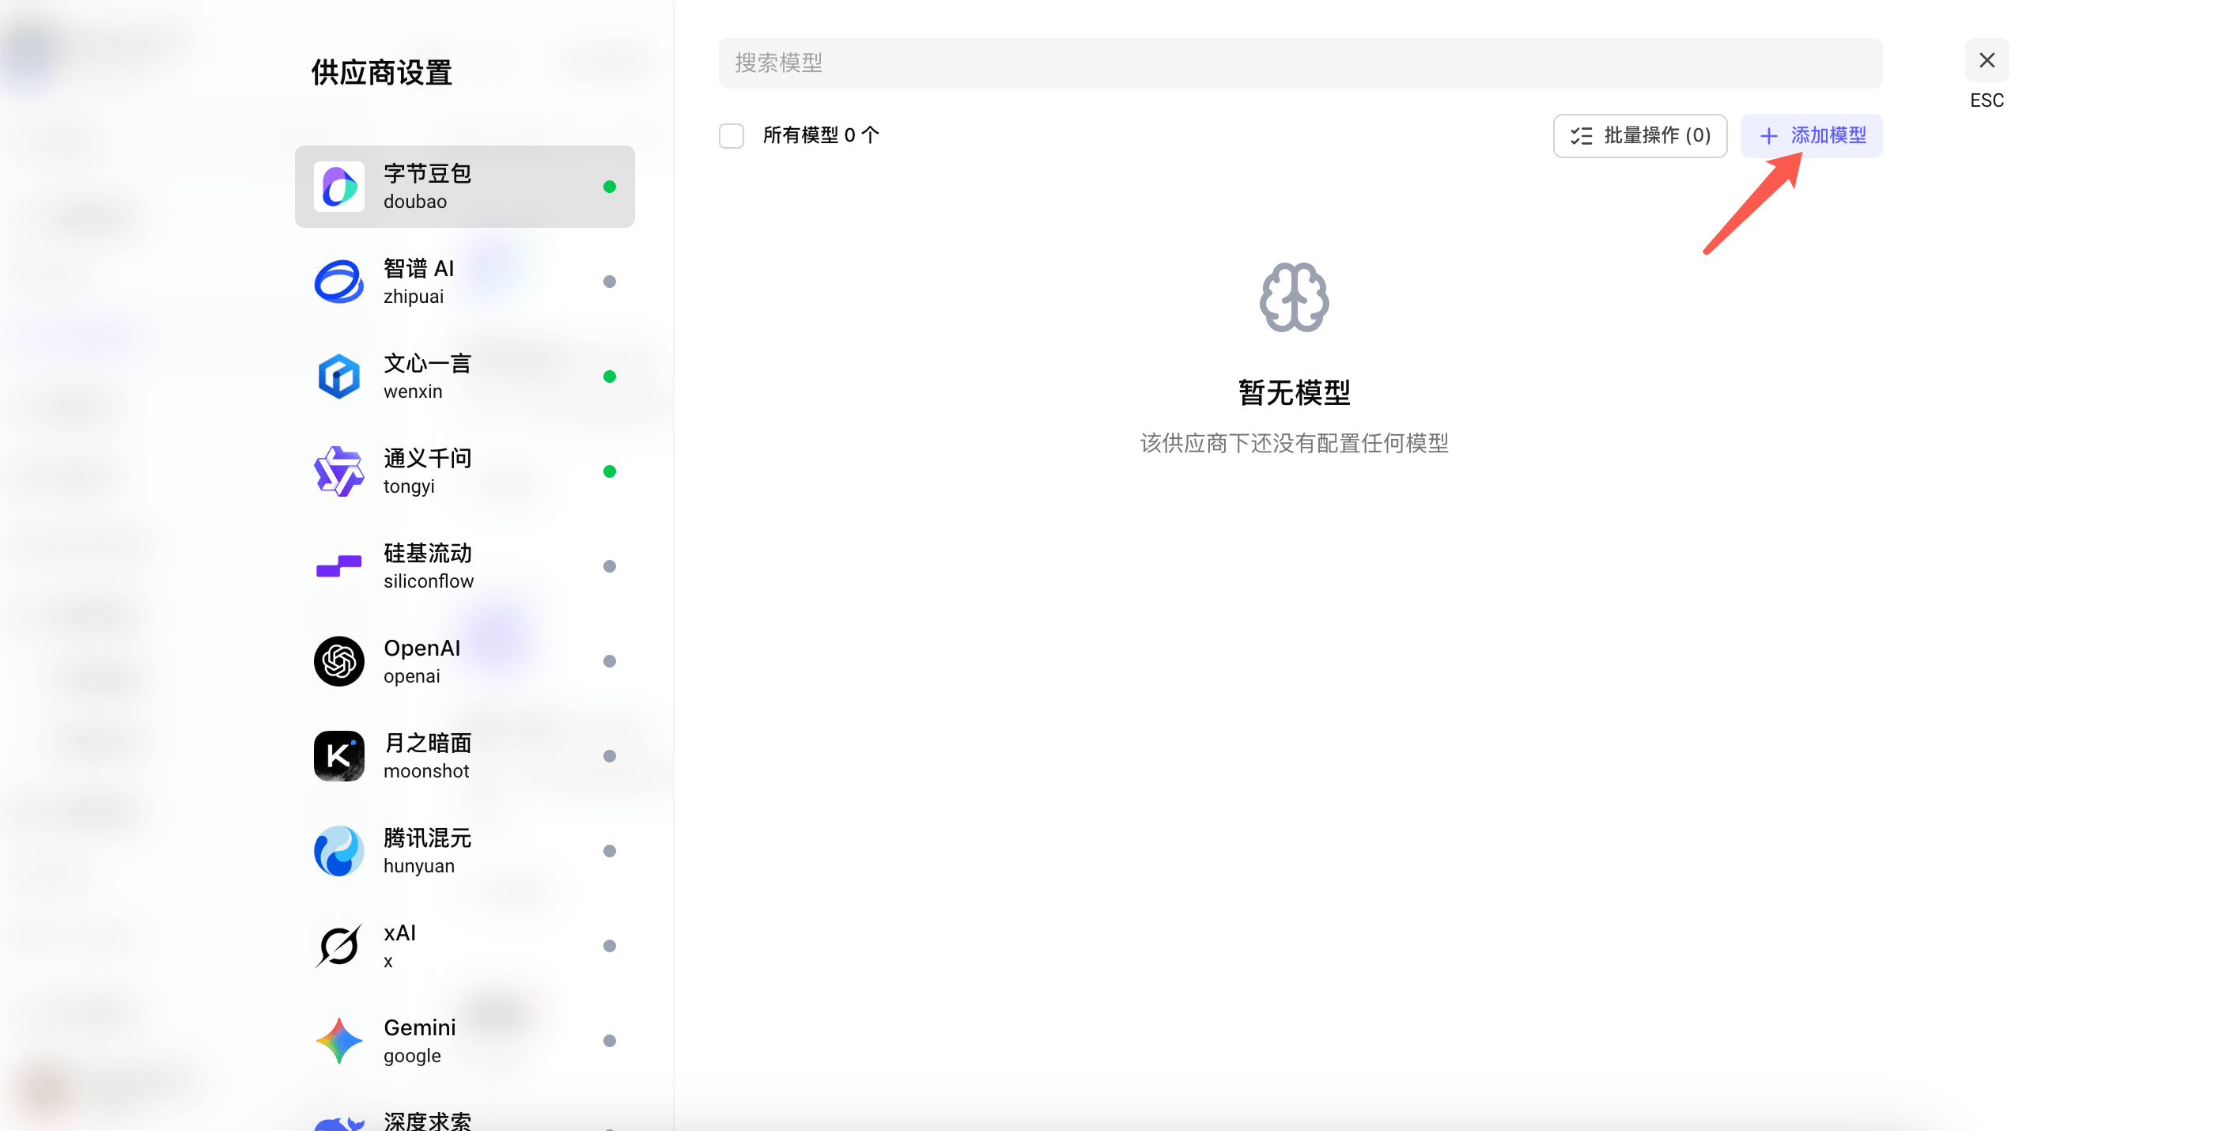Click the OpenAI black logo icon
2238x1131 pixels.
[338, 661]
